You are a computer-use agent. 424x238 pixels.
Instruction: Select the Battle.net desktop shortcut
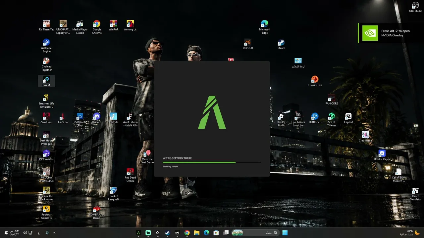coord(315,118)
